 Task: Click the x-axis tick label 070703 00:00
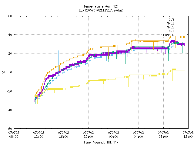(x=113, y=135)
